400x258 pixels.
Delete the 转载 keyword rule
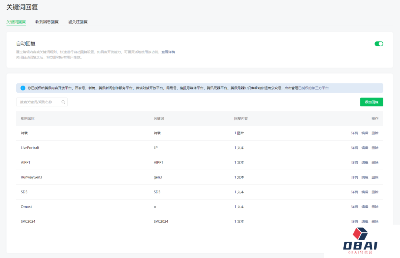coord(375,133)
